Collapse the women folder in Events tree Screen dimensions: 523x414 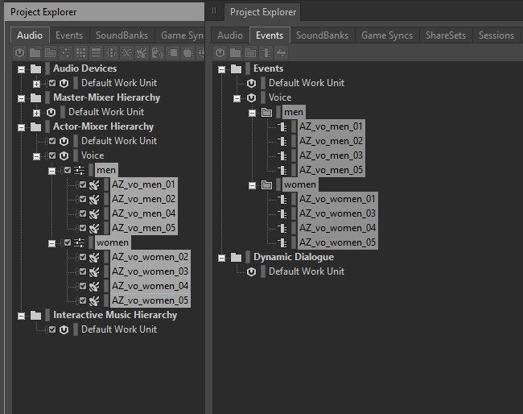pos(253,185)
